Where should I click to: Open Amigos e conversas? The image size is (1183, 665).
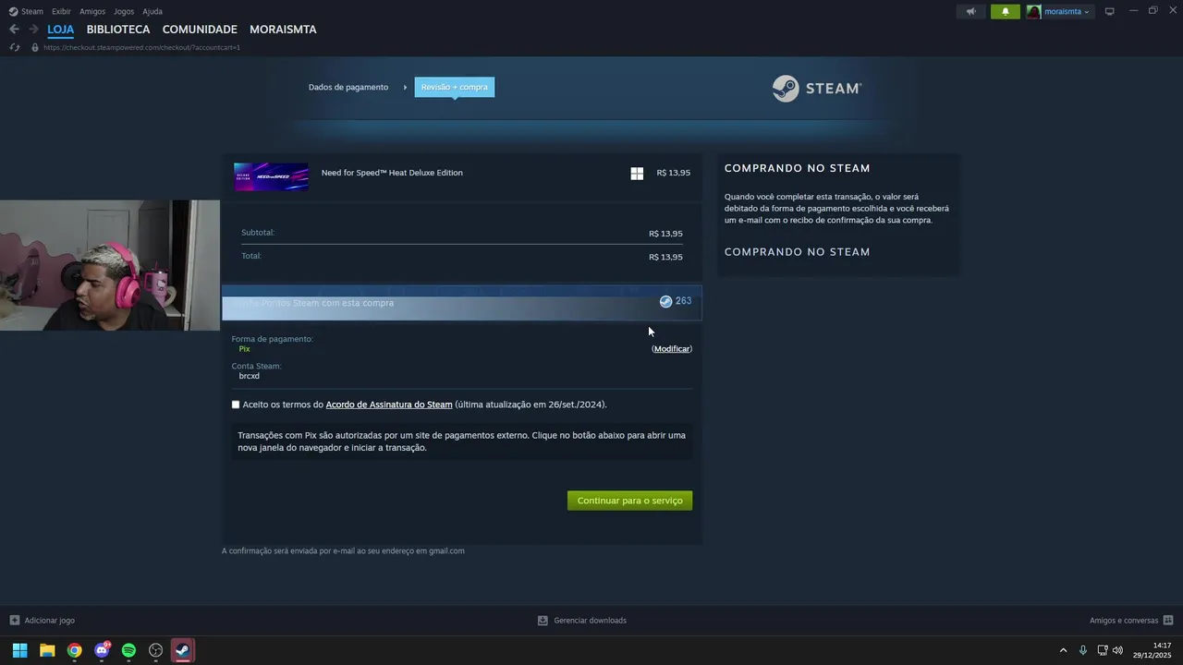(1124, 621)
